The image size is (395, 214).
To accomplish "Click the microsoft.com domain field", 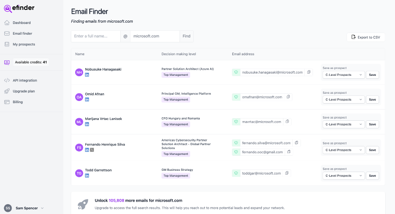I will (x=155, y=36).
